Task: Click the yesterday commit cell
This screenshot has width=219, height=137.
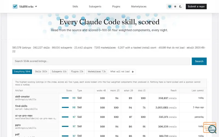Action: coord(199,117)
